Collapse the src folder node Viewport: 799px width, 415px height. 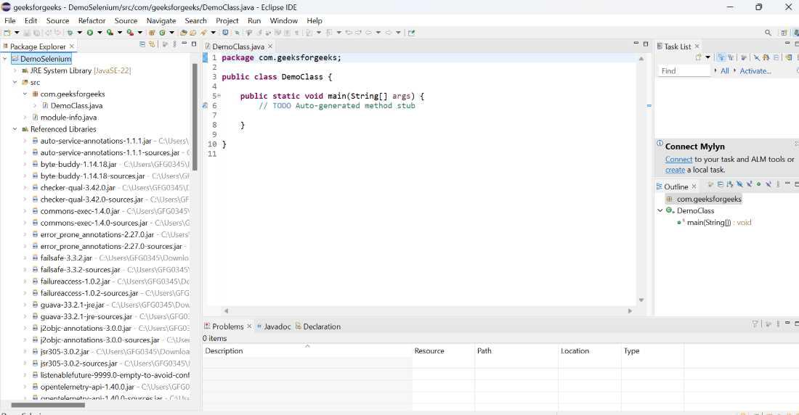coord(15,82)
